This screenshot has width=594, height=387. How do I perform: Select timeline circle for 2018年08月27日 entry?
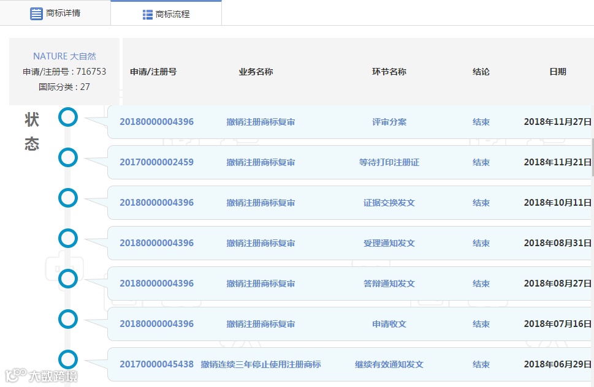(x=68, y=279)
